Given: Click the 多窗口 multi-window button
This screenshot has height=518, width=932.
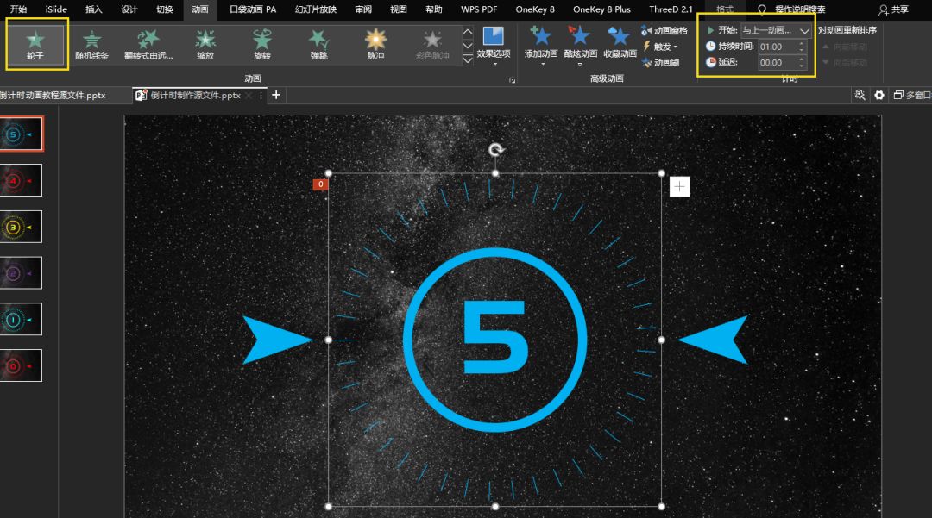Looking at the screenshot, I should 912,95.
